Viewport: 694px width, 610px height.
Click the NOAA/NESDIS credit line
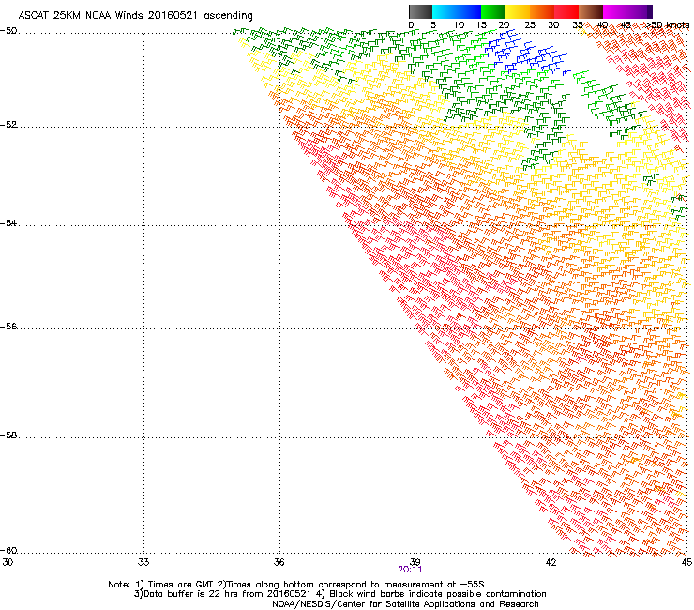click(x=405, y=604)
